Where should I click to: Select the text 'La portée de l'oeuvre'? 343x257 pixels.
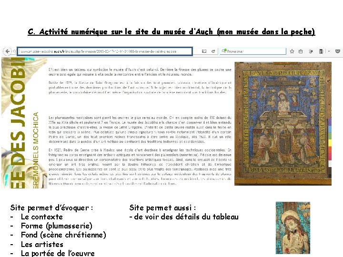click(x=58, y=253)
